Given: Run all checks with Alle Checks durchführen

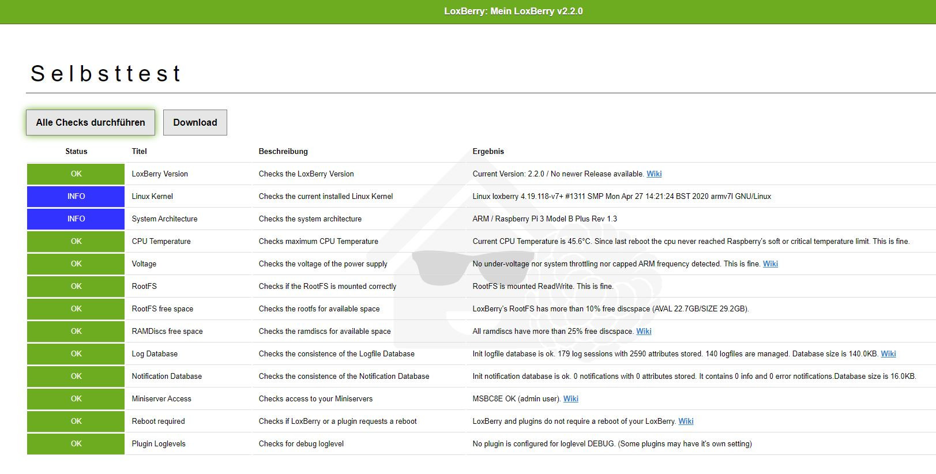Looking at the screenshot, I should tap(91, 122).
